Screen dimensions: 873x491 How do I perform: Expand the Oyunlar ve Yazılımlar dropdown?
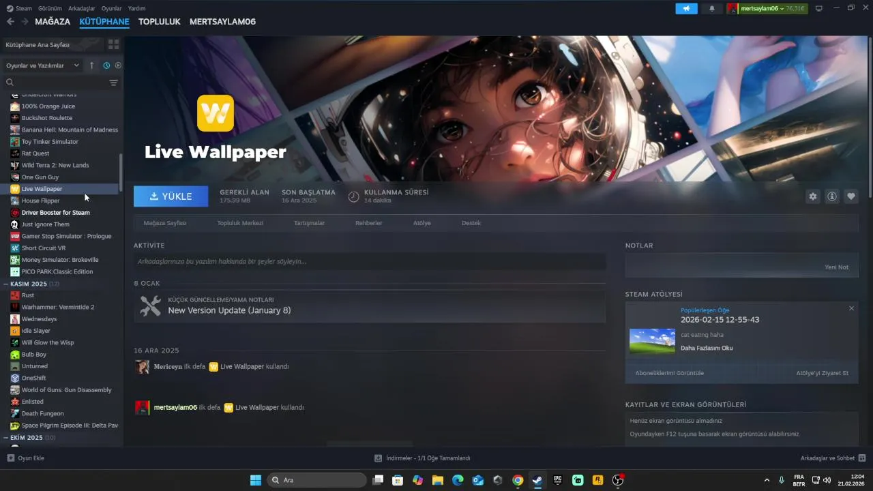[42, 65]
